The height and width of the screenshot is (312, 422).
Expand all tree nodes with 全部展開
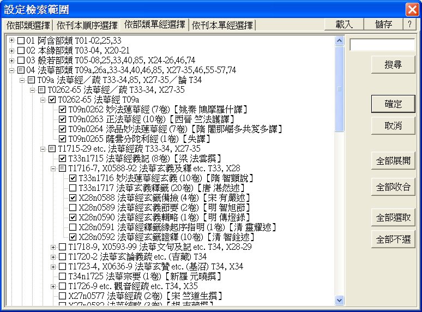(393, 161)
